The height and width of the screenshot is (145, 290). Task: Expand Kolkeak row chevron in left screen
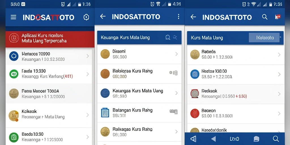click(x=88, y=115)
